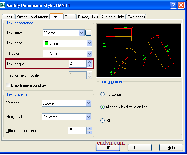The height and width of the screenshot is (155, 187).
Task: Select Aligned with dimension line option
Action: (x=102, y=107)
